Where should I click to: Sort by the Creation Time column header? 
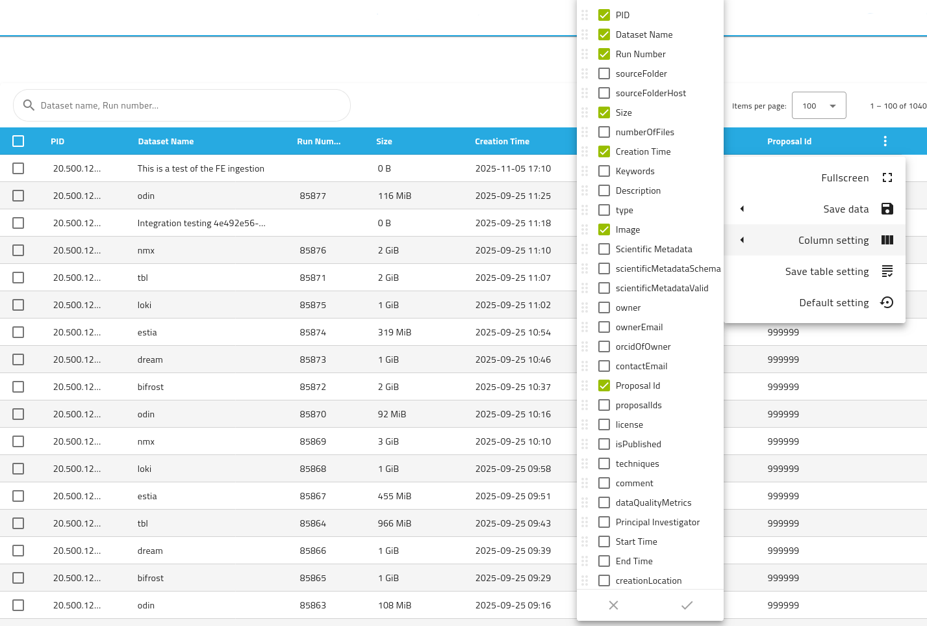502,141
